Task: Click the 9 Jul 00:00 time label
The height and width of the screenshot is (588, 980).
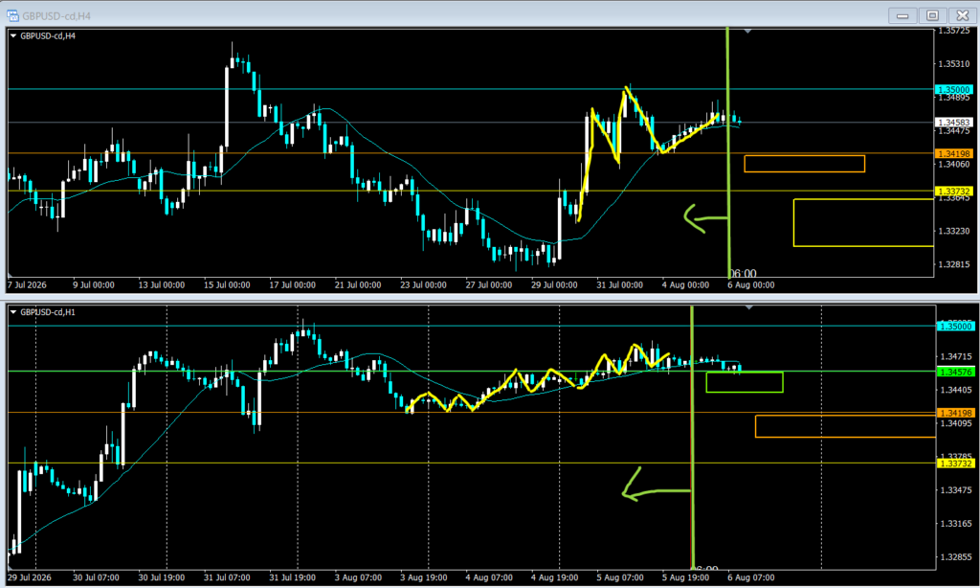Action: [x=94, y=284]
